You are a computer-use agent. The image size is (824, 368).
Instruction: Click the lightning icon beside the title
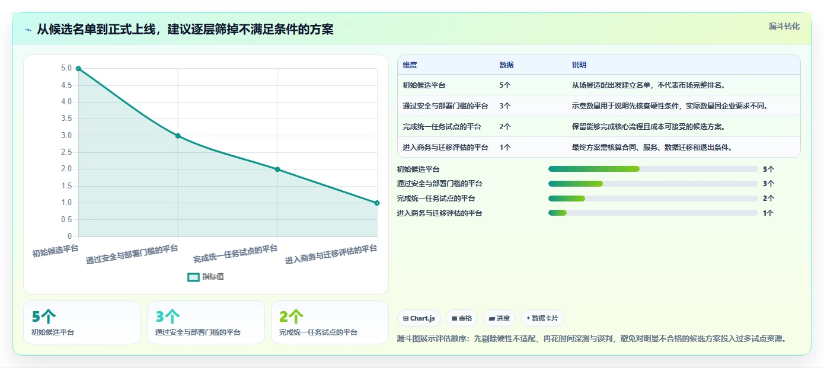click(28, 30)
